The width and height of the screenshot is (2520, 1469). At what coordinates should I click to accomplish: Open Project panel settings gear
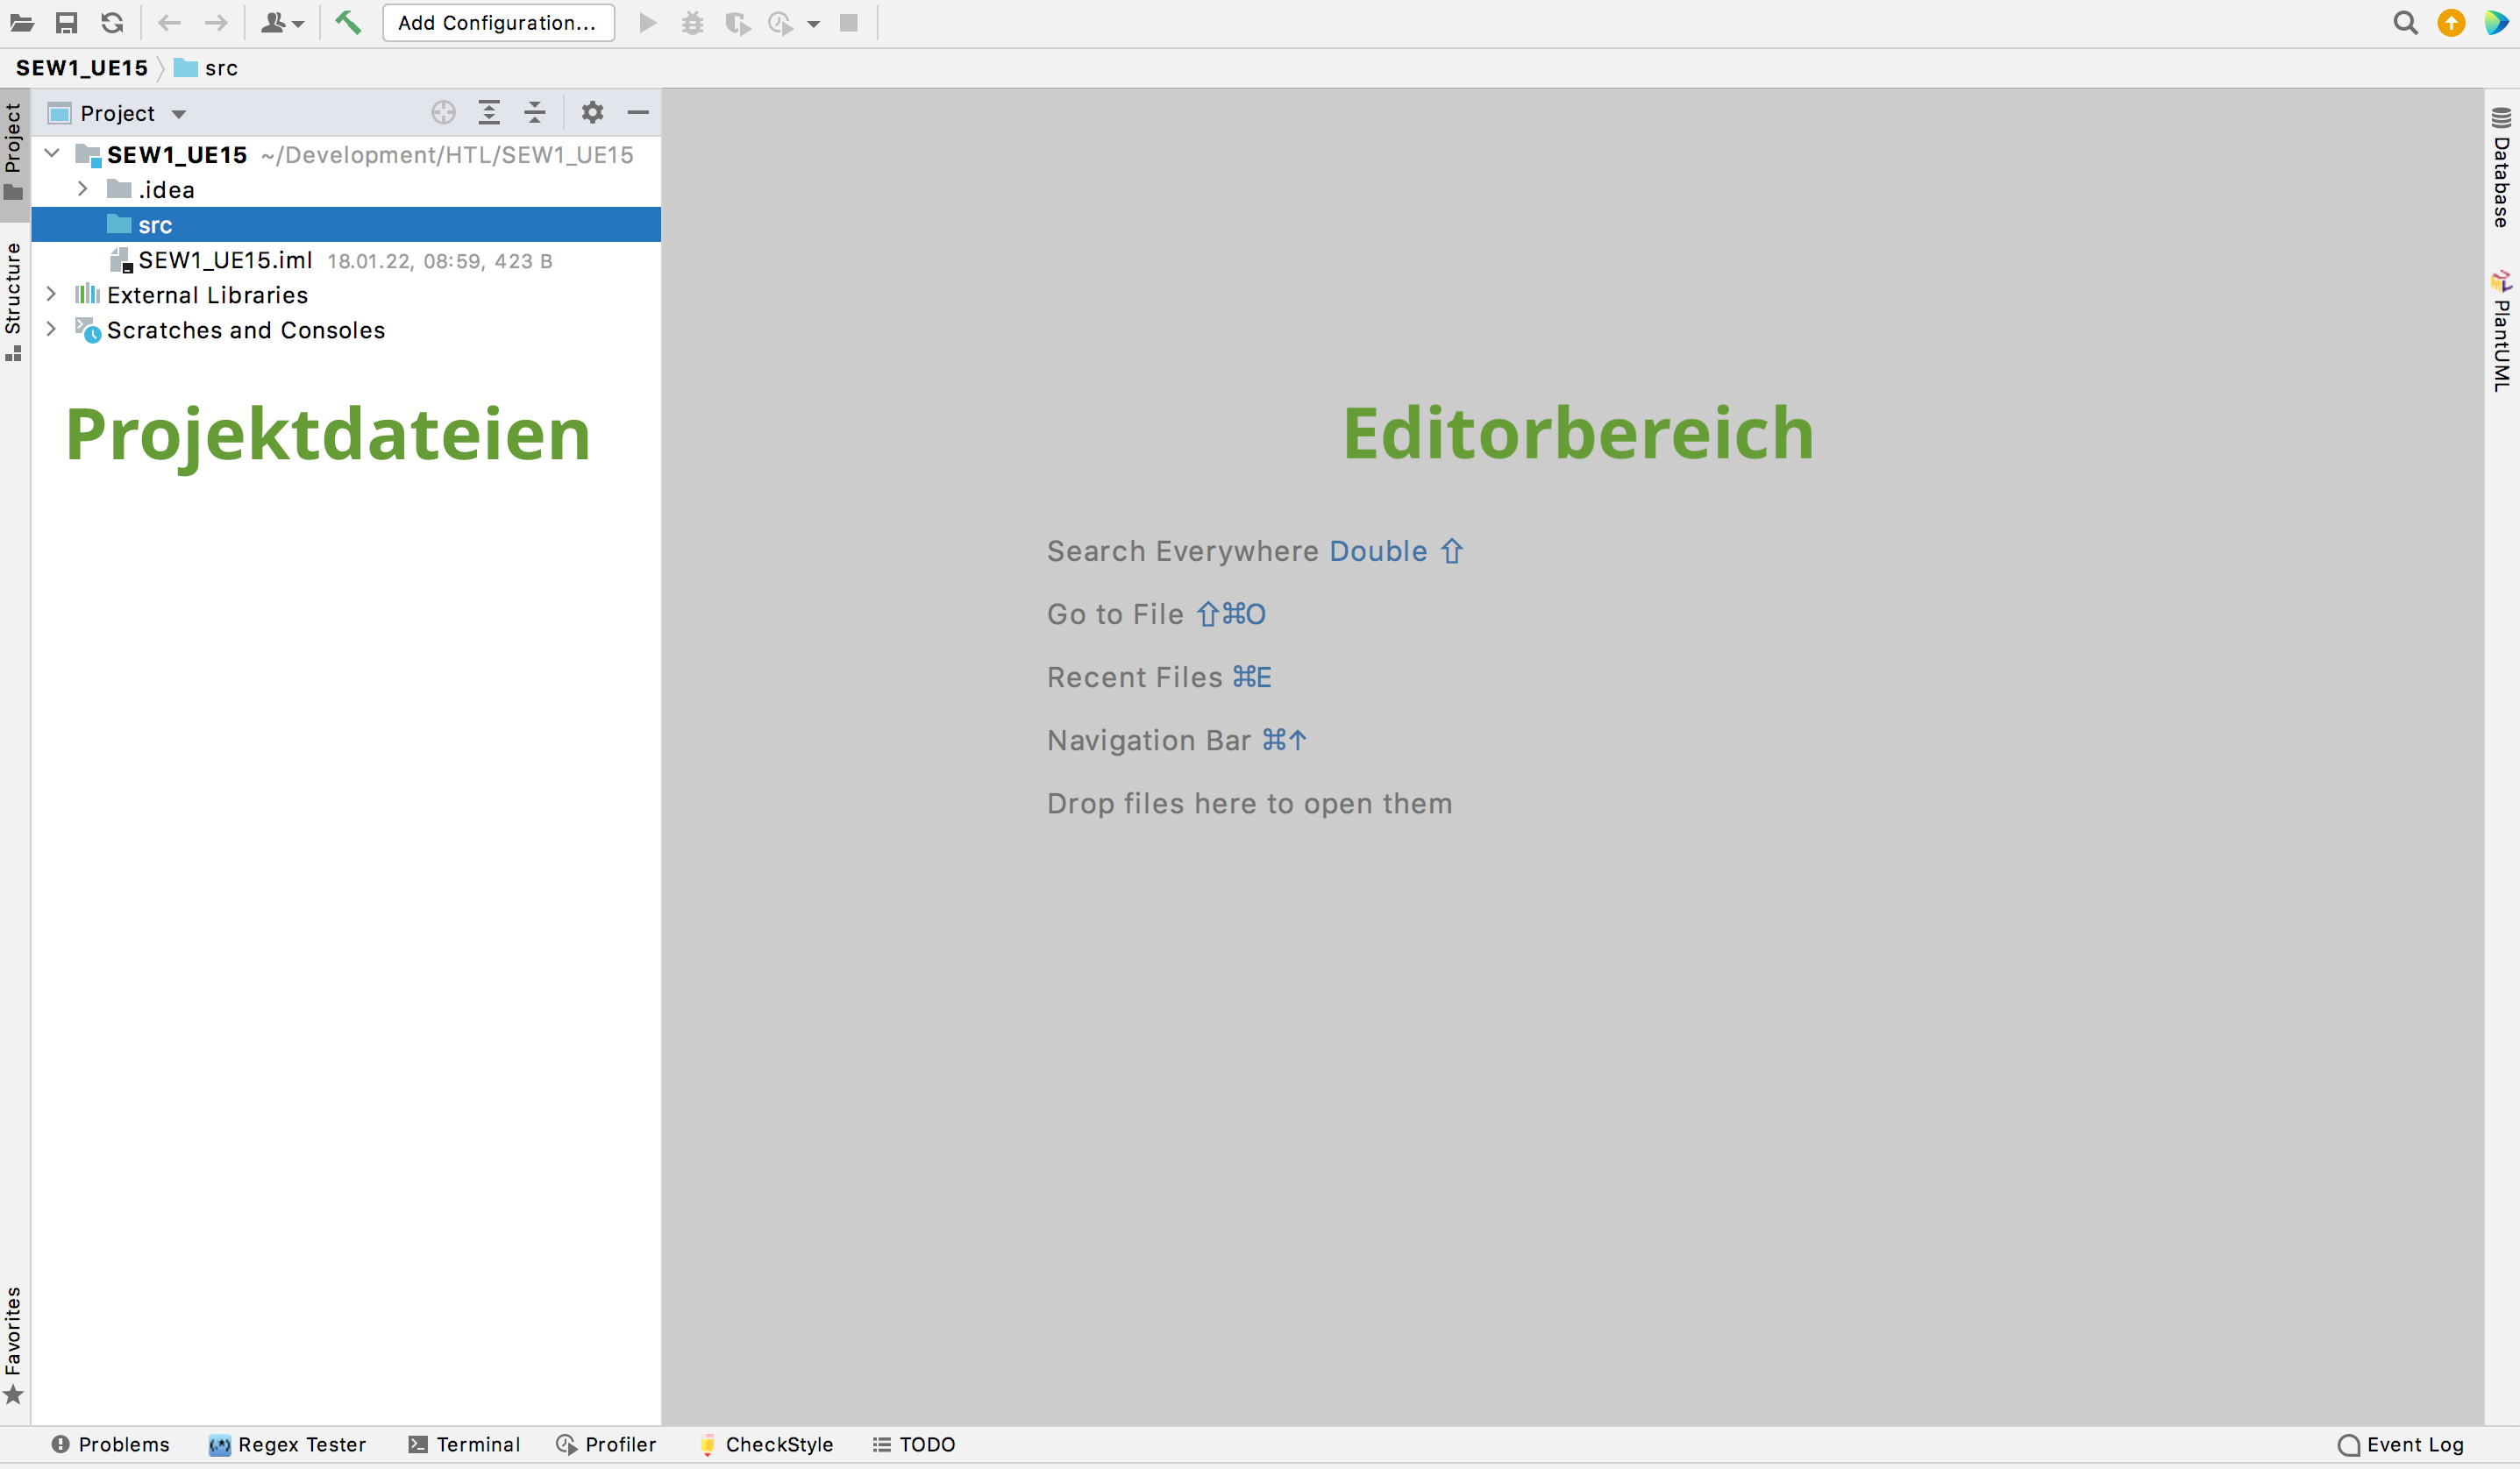(x=592, y=112)
